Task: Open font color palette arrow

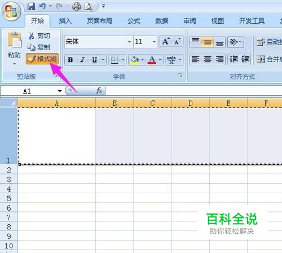Action: click(160, 60)
